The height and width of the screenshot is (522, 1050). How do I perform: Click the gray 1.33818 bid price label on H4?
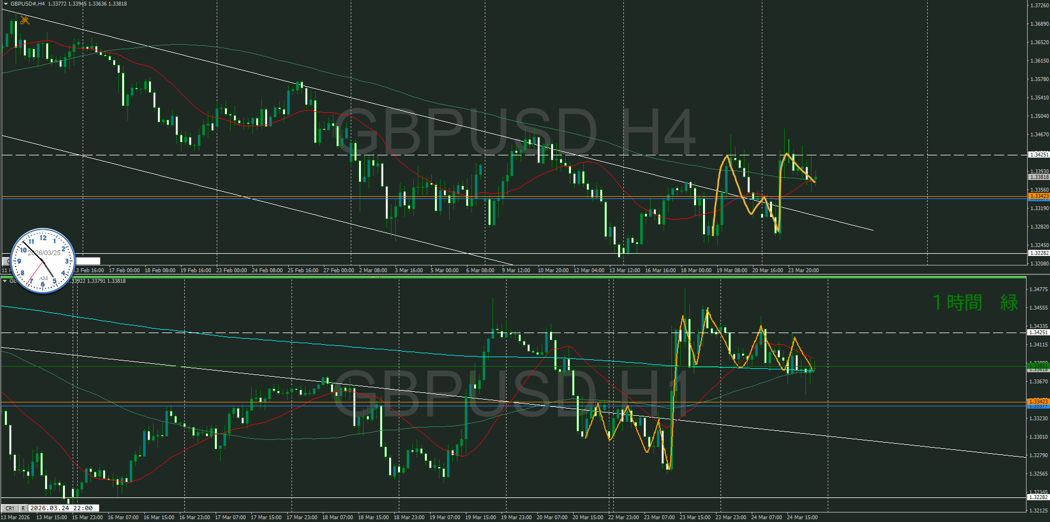(1038, 177)
